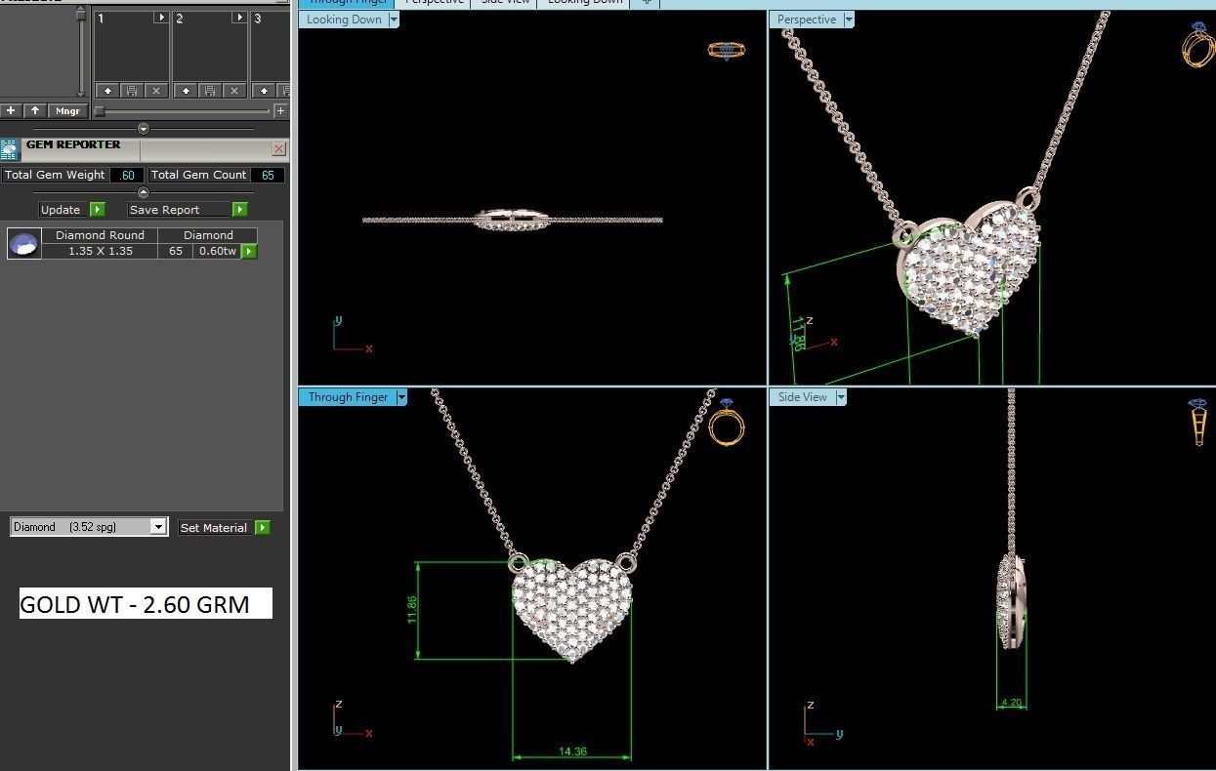
Task: Click the play arrow on preset slot 1
Action: 161,18
